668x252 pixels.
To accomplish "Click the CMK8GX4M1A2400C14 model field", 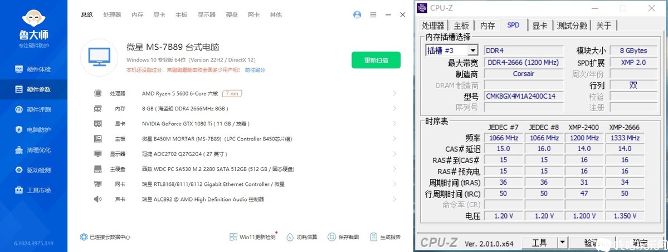I will pyautogui.click(x=524, y=96).
